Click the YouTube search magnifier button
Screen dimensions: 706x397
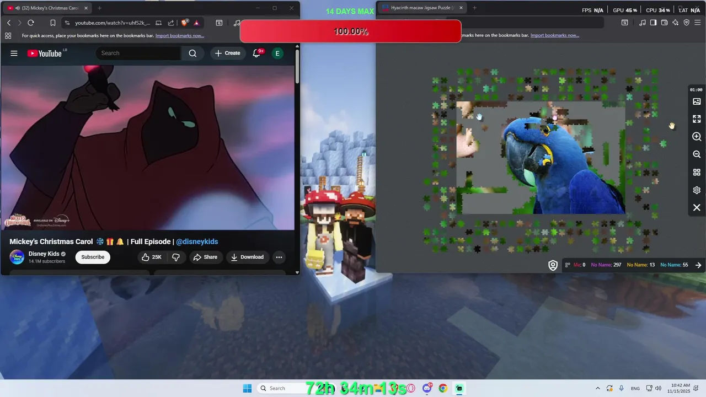pyautogui.click(x=192, y=53)
